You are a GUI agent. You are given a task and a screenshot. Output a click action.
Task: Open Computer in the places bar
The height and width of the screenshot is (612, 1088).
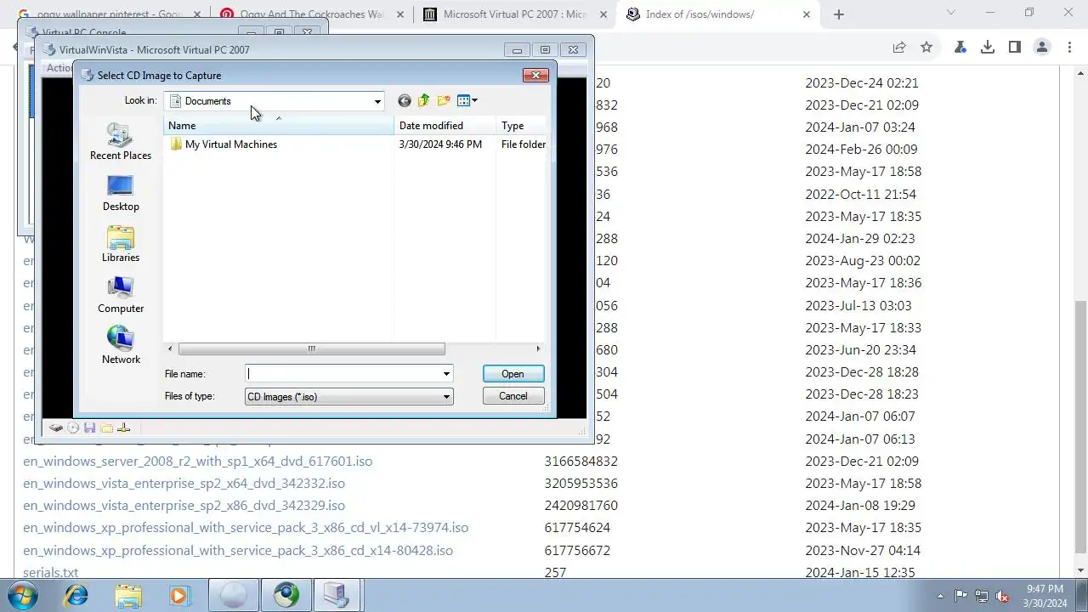coord(121,296)
